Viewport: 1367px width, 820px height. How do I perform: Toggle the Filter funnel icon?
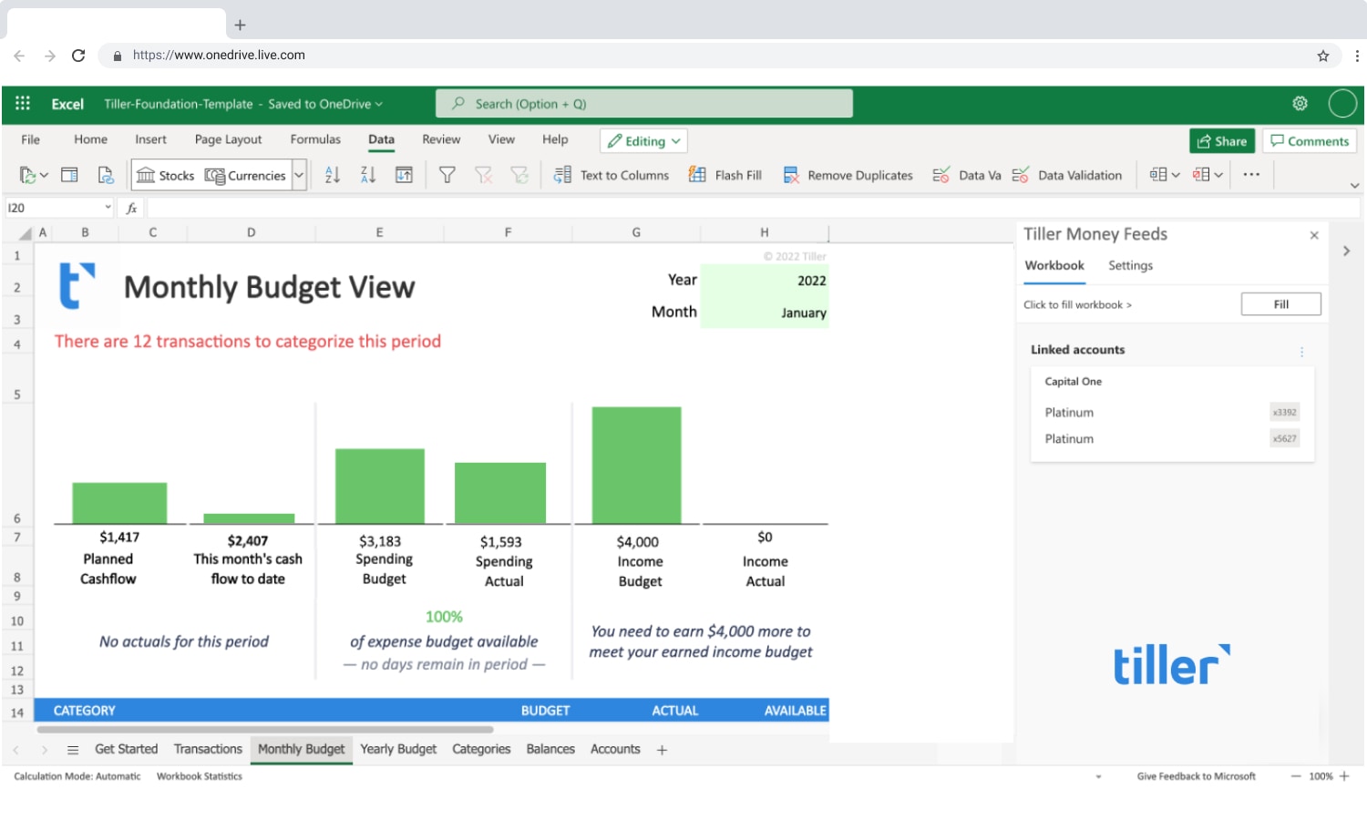[447, 175]
